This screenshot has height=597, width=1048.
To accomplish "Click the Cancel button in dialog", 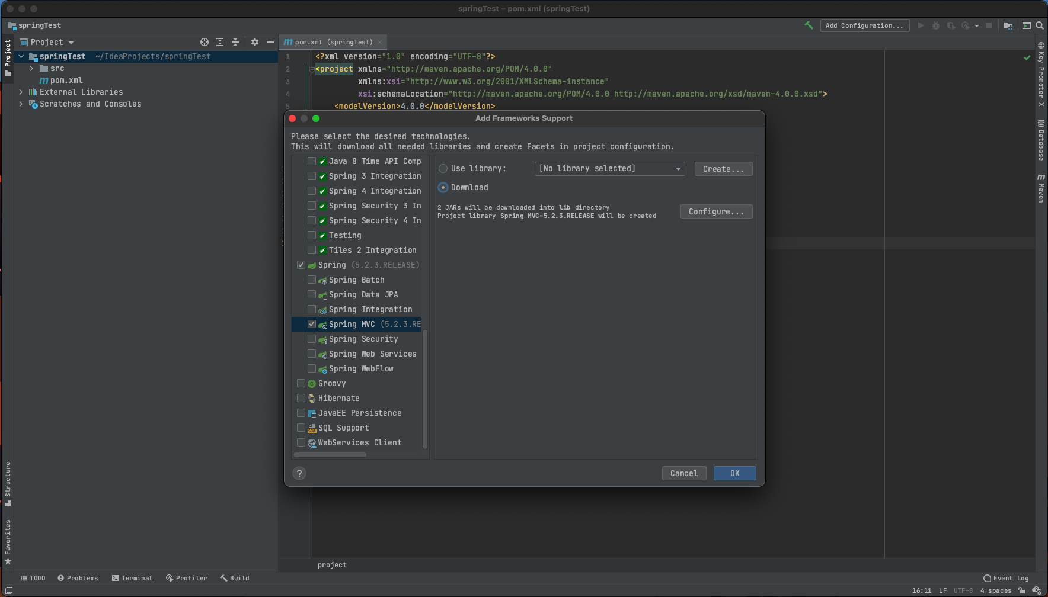I will point(684,473).
